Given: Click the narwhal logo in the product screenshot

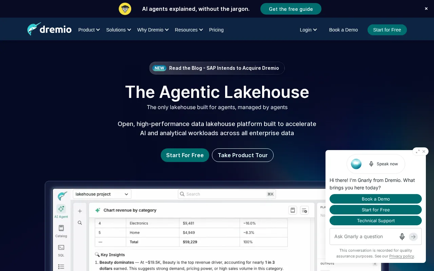Looking at the screenshot, I should pos(62,196).
